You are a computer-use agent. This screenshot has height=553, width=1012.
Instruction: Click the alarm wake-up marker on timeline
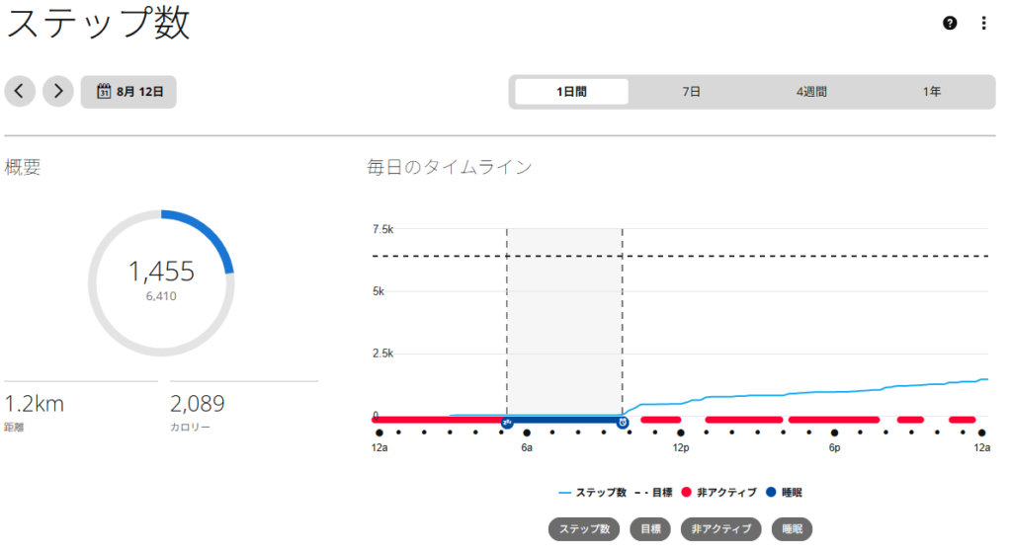(623, 423)
